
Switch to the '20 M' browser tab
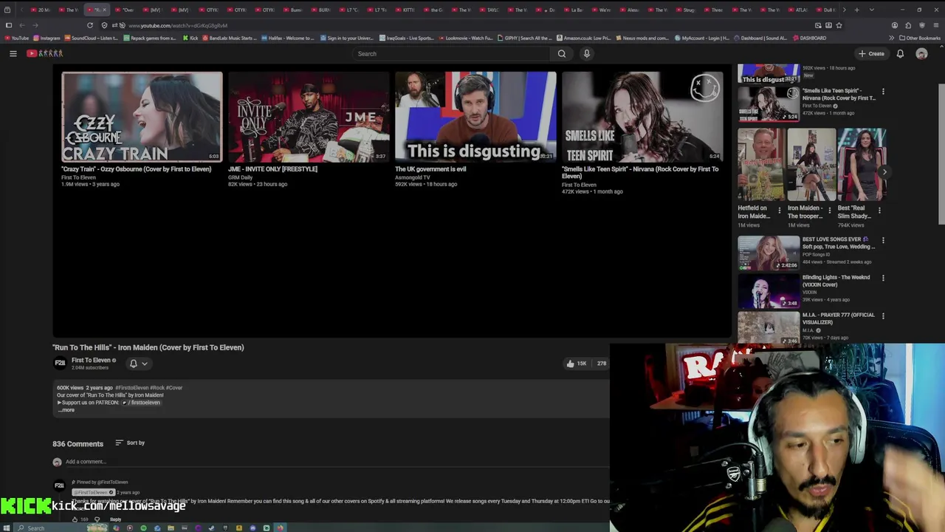click(x=41, y=10)
